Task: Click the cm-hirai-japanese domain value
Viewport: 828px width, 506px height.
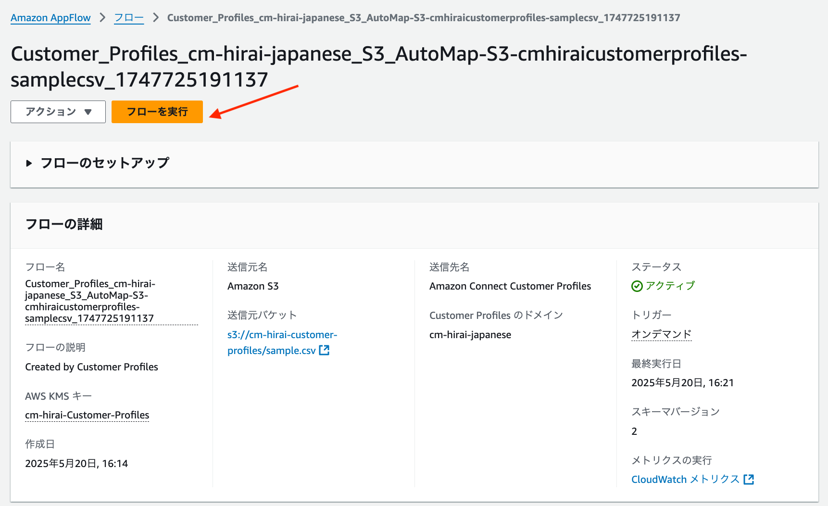Action: click(x=470, y=334)
